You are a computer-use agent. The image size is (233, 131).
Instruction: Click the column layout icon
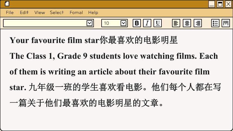[226, 23]
